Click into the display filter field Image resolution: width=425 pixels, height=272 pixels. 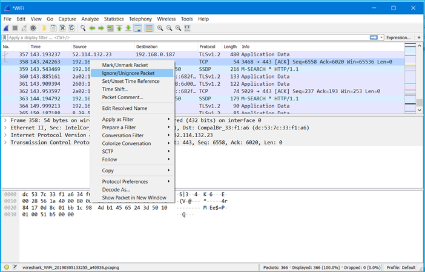tap(188, 37)
